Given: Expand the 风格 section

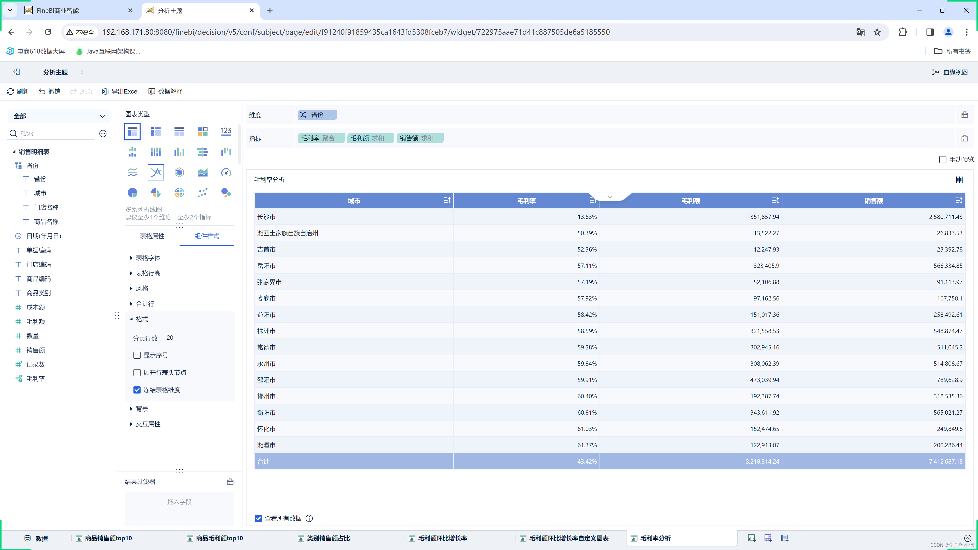Looking at the screenshot, I should point(139,288).
